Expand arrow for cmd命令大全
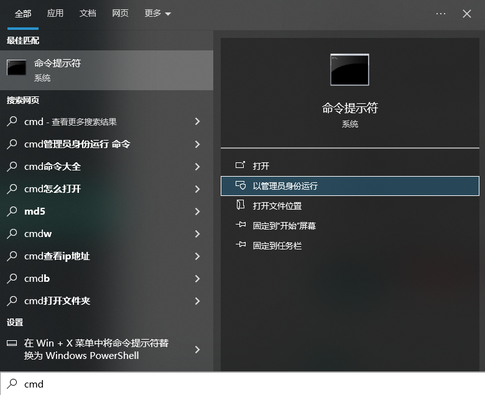 [197, 167]
